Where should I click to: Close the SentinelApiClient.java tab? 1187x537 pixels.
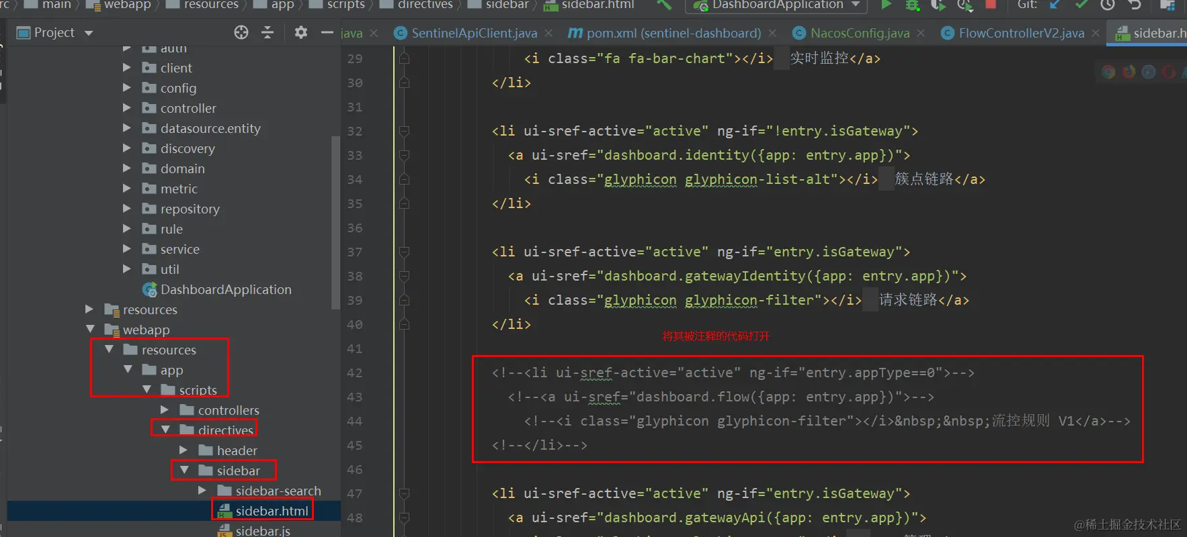click(548, 33)
